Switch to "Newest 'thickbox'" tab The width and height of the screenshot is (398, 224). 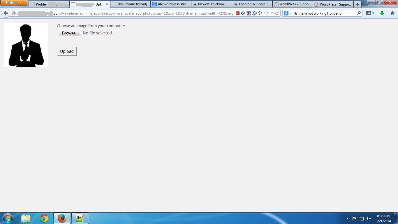(x=212, y=4)
